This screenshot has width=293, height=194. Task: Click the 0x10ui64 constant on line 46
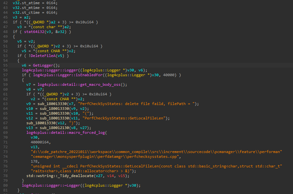tap(84, 22)
